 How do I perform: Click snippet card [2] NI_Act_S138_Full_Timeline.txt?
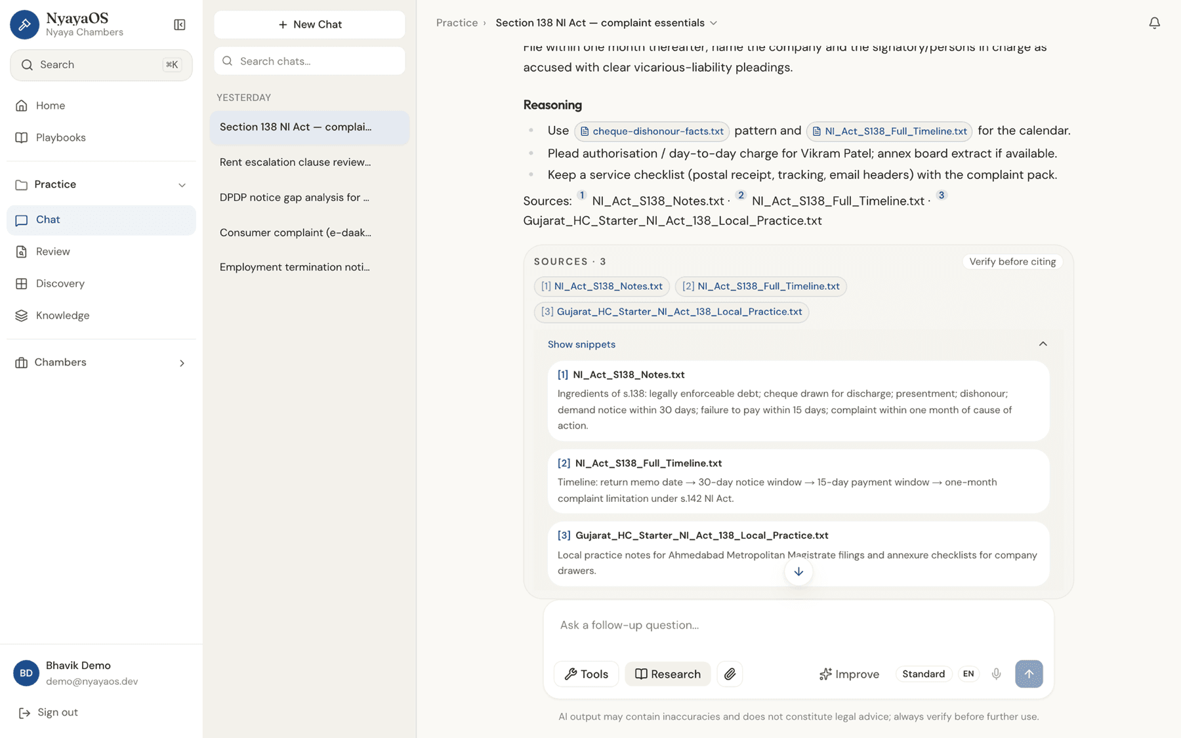pos(798,482)
